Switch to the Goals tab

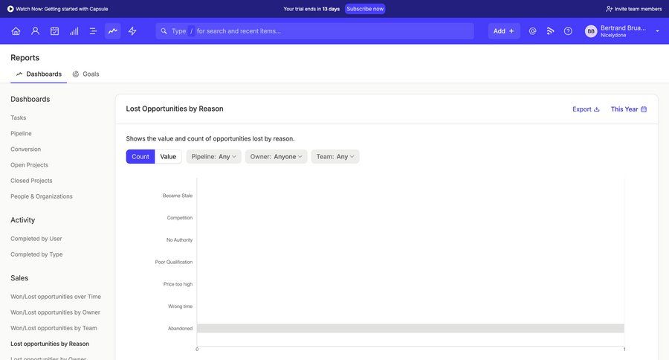85,74
